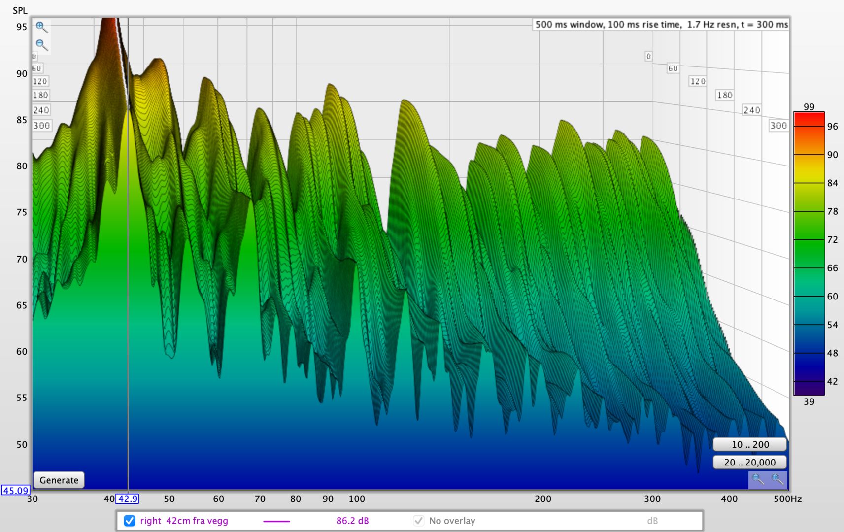
Task: Zoom out the SPL axis with the minus magnifier
Action: [42, 45]
